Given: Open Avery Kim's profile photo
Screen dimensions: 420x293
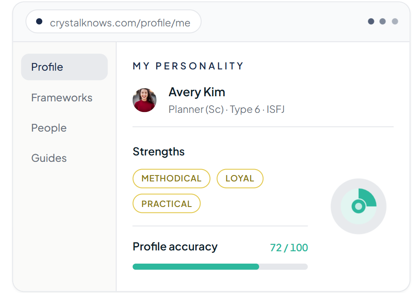Looking at the screenshot, I should pyautogui.click(x=145, y=100).
